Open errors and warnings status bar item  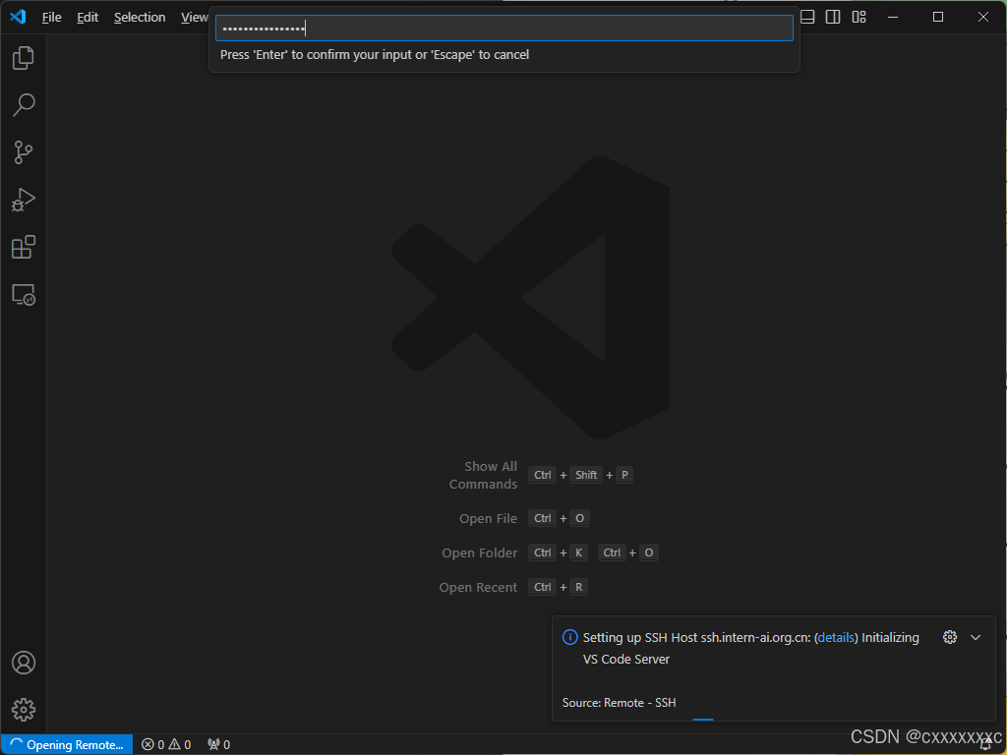coord(166,745)
